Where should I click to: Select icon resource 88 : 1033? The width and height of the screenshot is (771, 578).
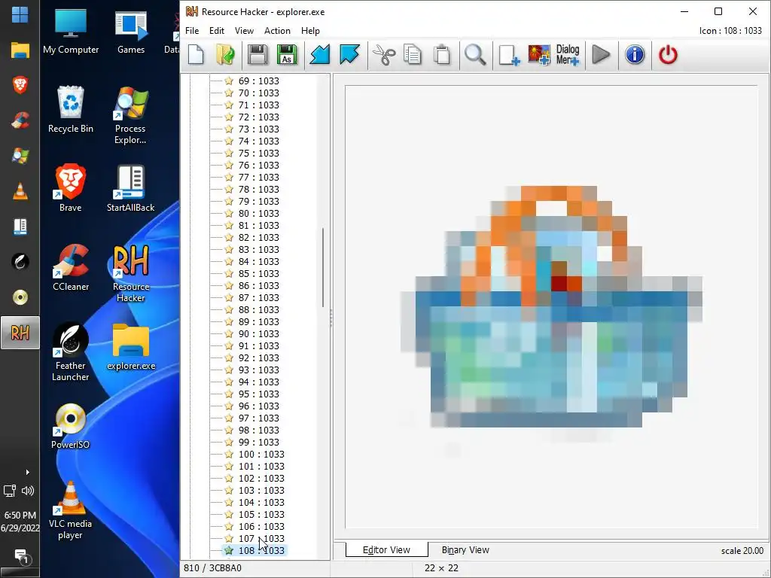[259, 309]
